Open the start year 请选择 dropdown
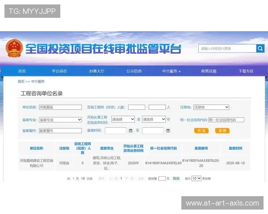 (123, 119)
